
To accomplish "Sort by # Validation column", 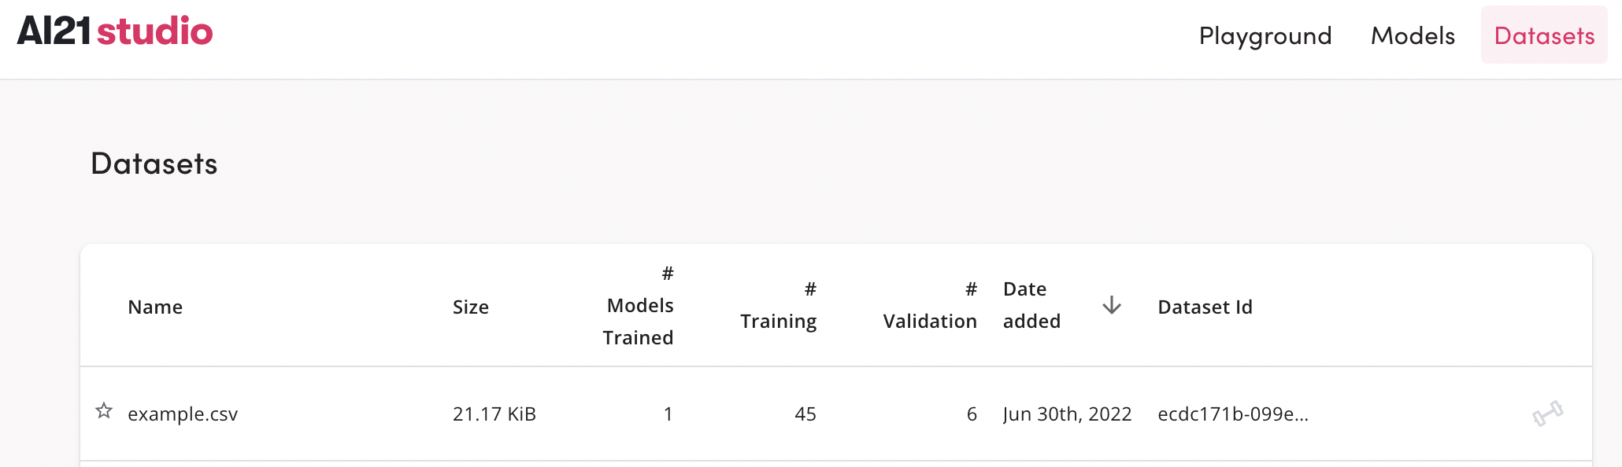I will [x=930, y=307].
